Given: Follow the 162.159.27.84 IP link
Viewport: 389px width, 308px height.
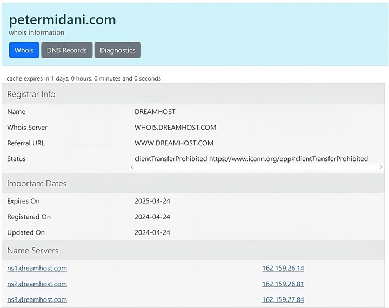Looking at the screenshot, I should (x=283, y=299).
